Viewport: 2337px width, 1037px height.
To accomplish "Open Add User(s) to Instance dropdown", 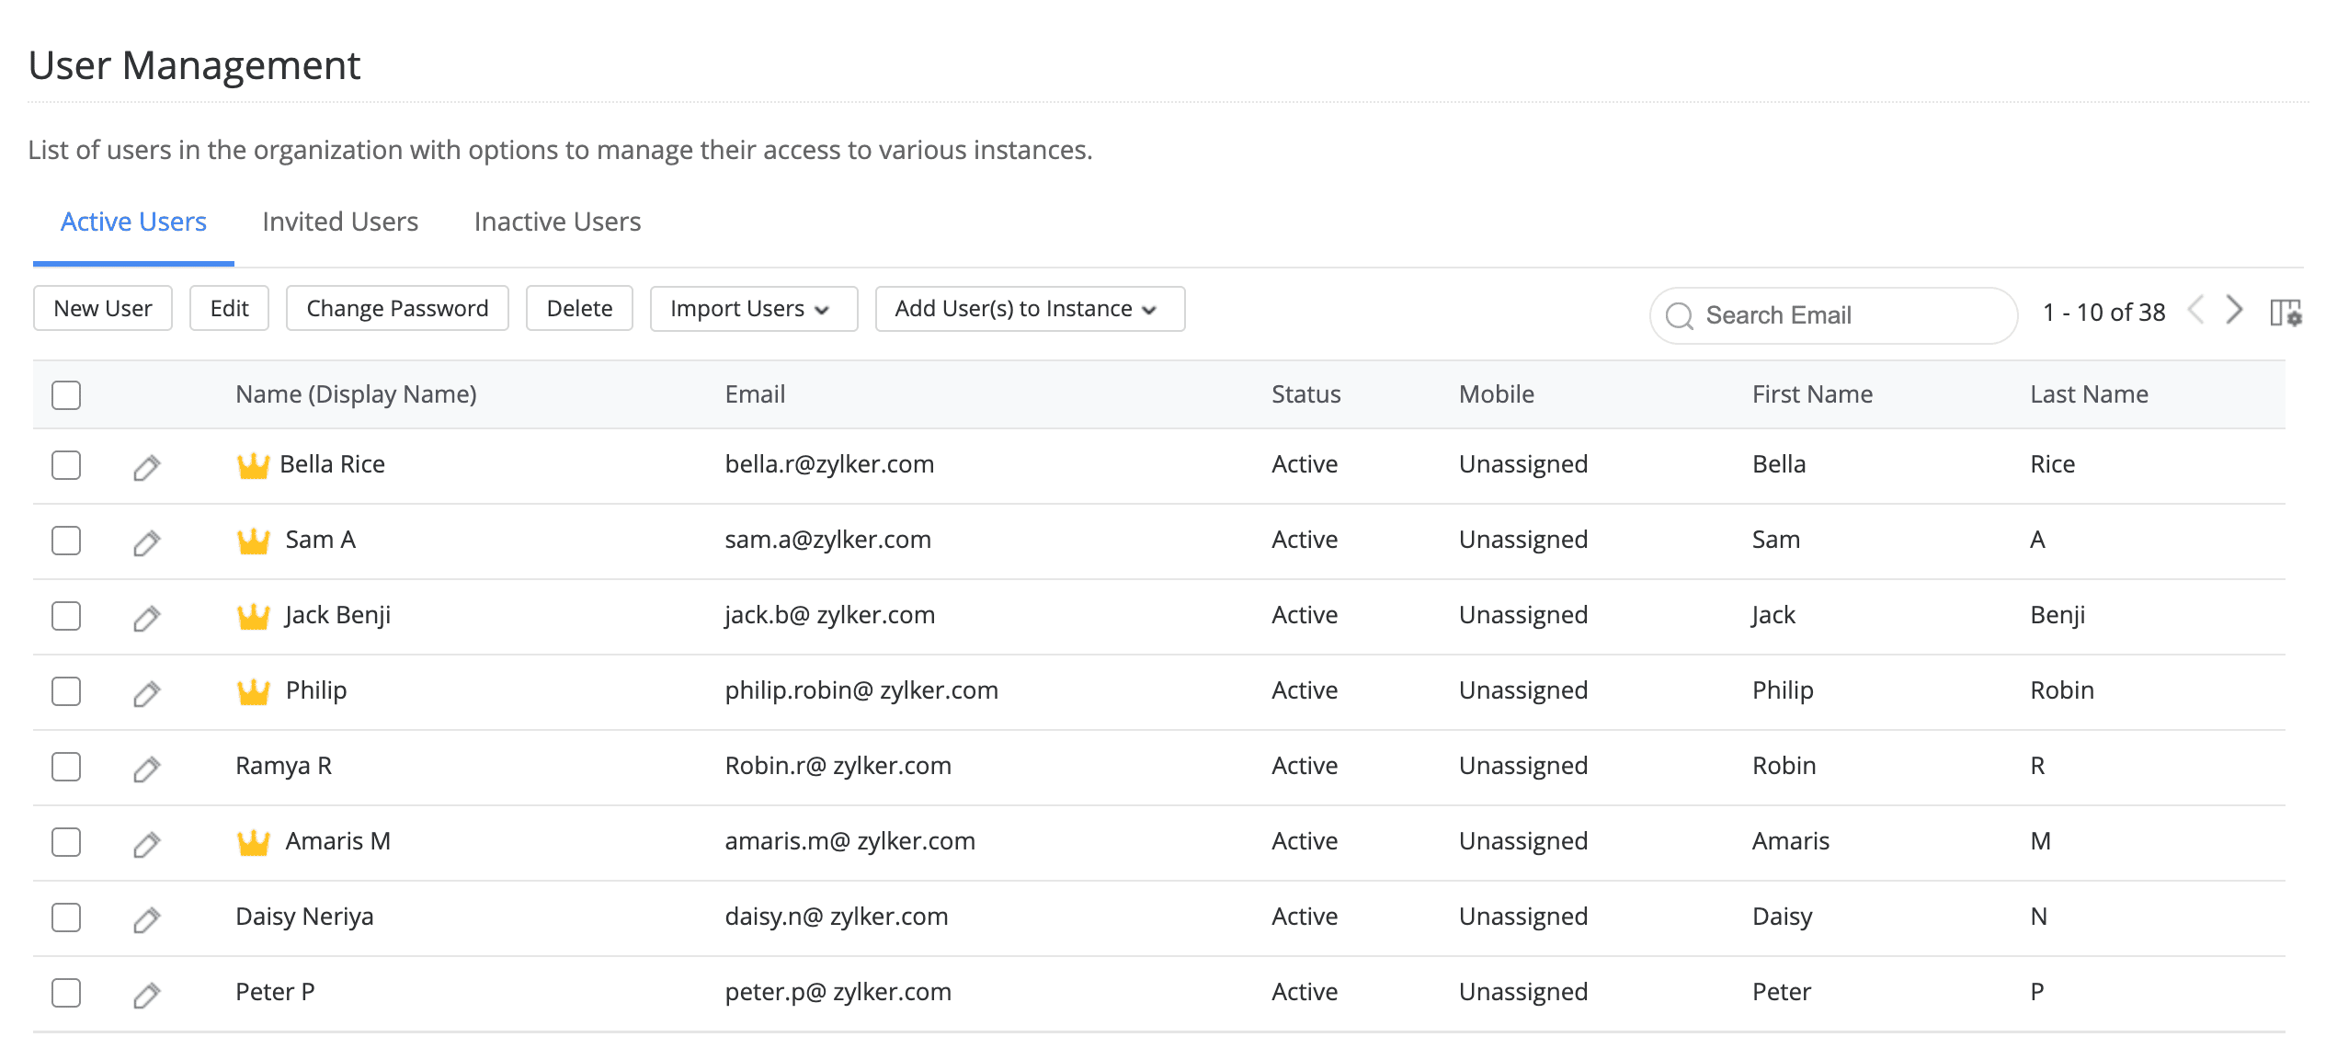I will (1029, 309).
